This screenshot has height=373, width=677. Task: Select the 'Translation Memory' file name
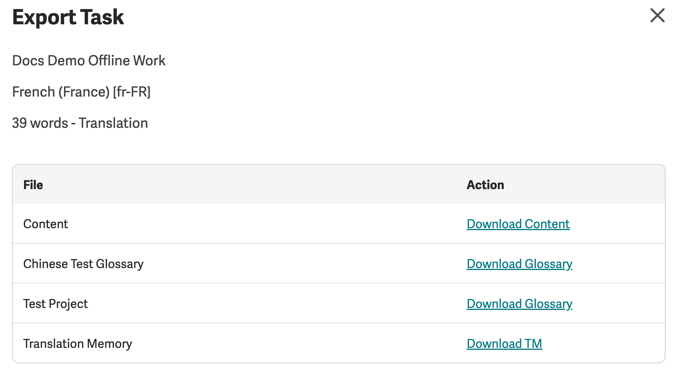[78, 344]
